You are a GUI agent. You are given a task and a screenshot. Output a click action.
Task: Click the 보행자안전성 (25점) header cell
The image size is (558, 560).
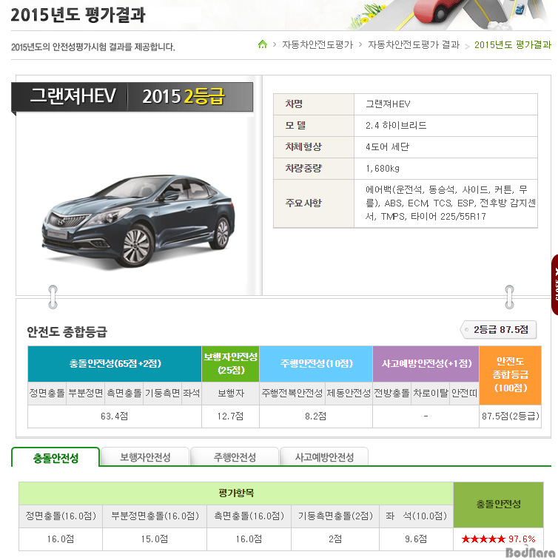pyautogui.click(x=230, y=363)
